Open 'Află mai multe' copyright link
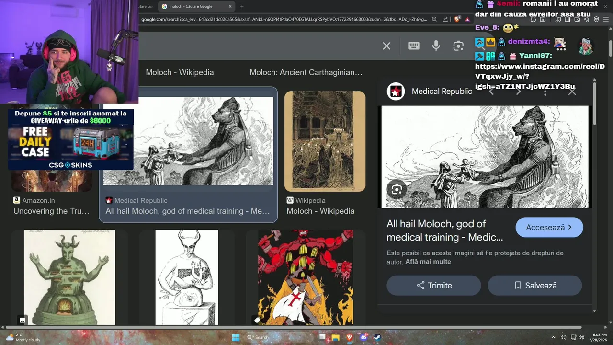 point(428,262)
